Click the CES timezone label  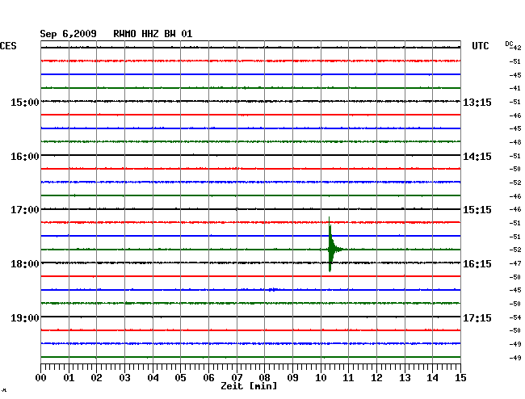[8, 46]
